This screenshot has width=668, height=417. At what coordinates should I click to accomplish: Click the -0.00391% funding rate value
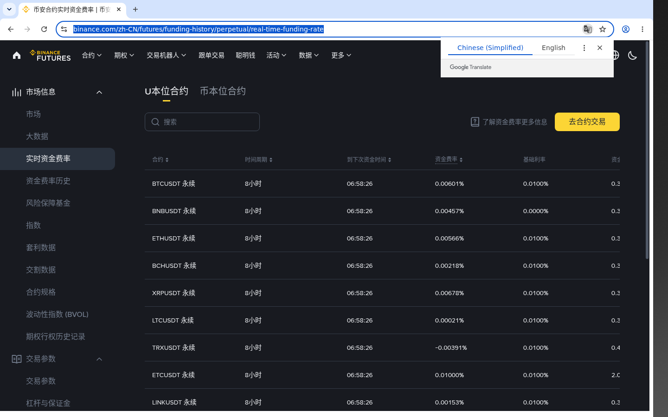(451, 347)
